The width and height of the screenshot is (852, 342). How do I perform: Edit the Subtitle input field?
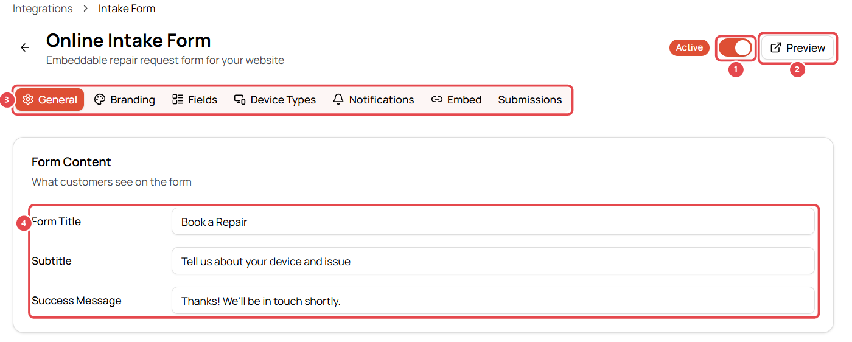493,261
